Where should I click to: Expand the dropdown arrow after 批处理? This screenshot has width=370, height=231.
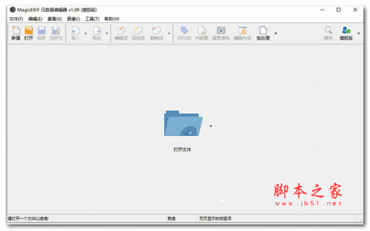pyautogui.click(x=276, y=33)
